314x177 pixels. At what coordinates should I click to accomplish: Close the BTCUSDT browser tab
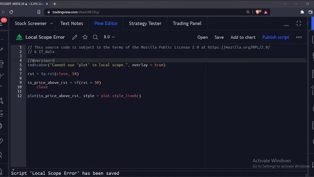pos(47,4)
